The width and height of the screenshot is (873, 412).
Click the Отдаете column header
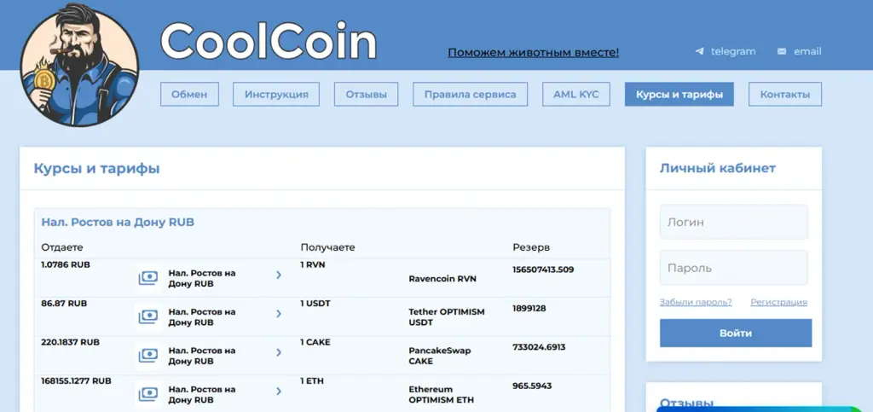click(x=61, y=247)
